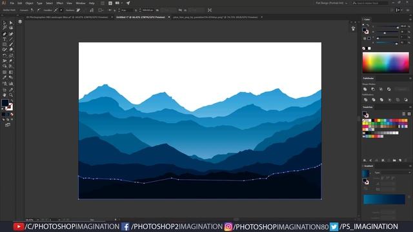The image size is (413, 232).
Task: Click the white swatch in Color panel
Action: 369,48
